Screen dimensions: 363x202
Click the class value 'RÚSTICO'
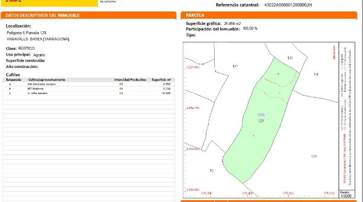tap(26, 48)
